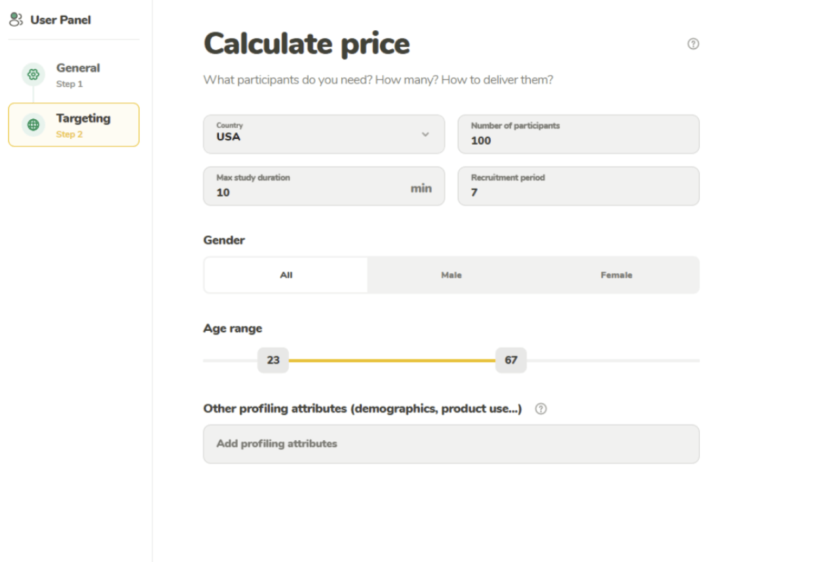Click the minimum age handle showing 23

[x=273, y=360]
